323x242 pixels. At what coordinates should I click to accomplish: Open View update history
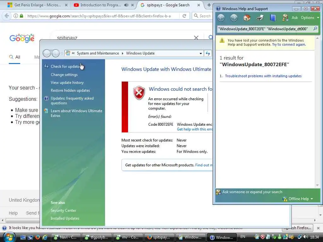pyautogui.click(x=67, y=83)
